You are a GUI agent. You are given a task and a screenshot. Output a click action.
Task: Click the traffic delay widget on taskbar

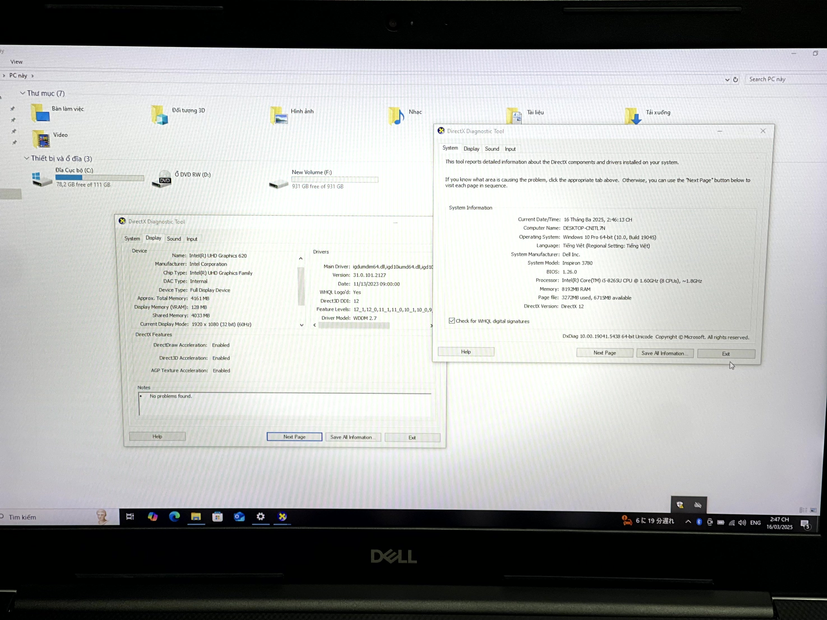coord(648,521)
